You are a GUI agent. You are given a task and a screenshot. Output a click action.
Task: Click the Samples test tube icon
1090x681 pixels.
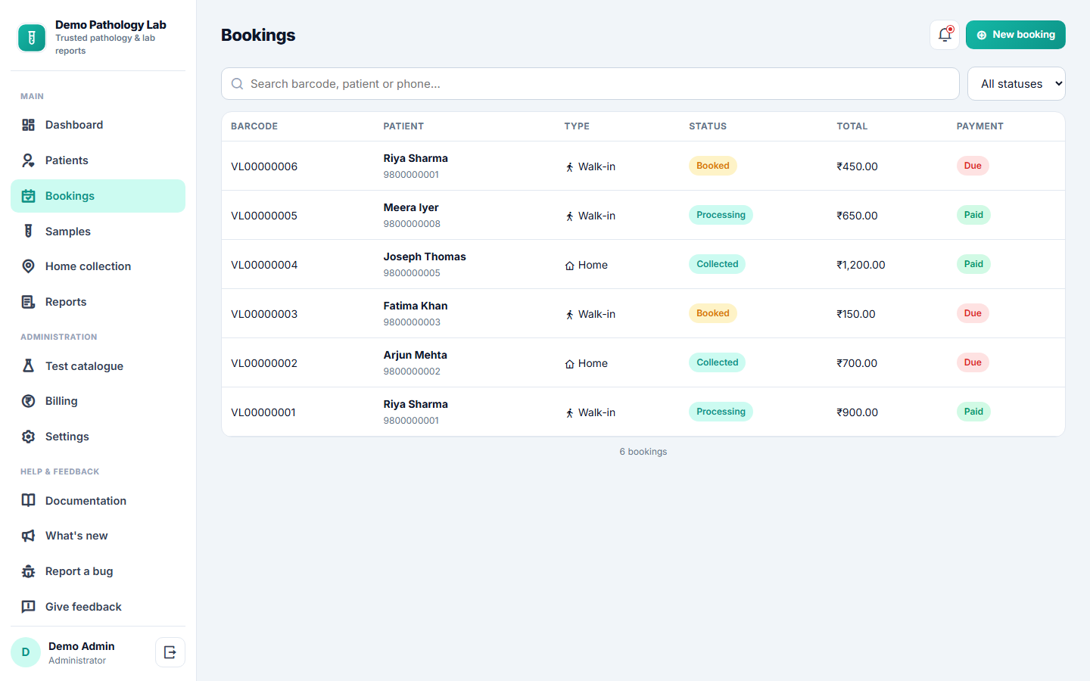click(x=28, y=232)
